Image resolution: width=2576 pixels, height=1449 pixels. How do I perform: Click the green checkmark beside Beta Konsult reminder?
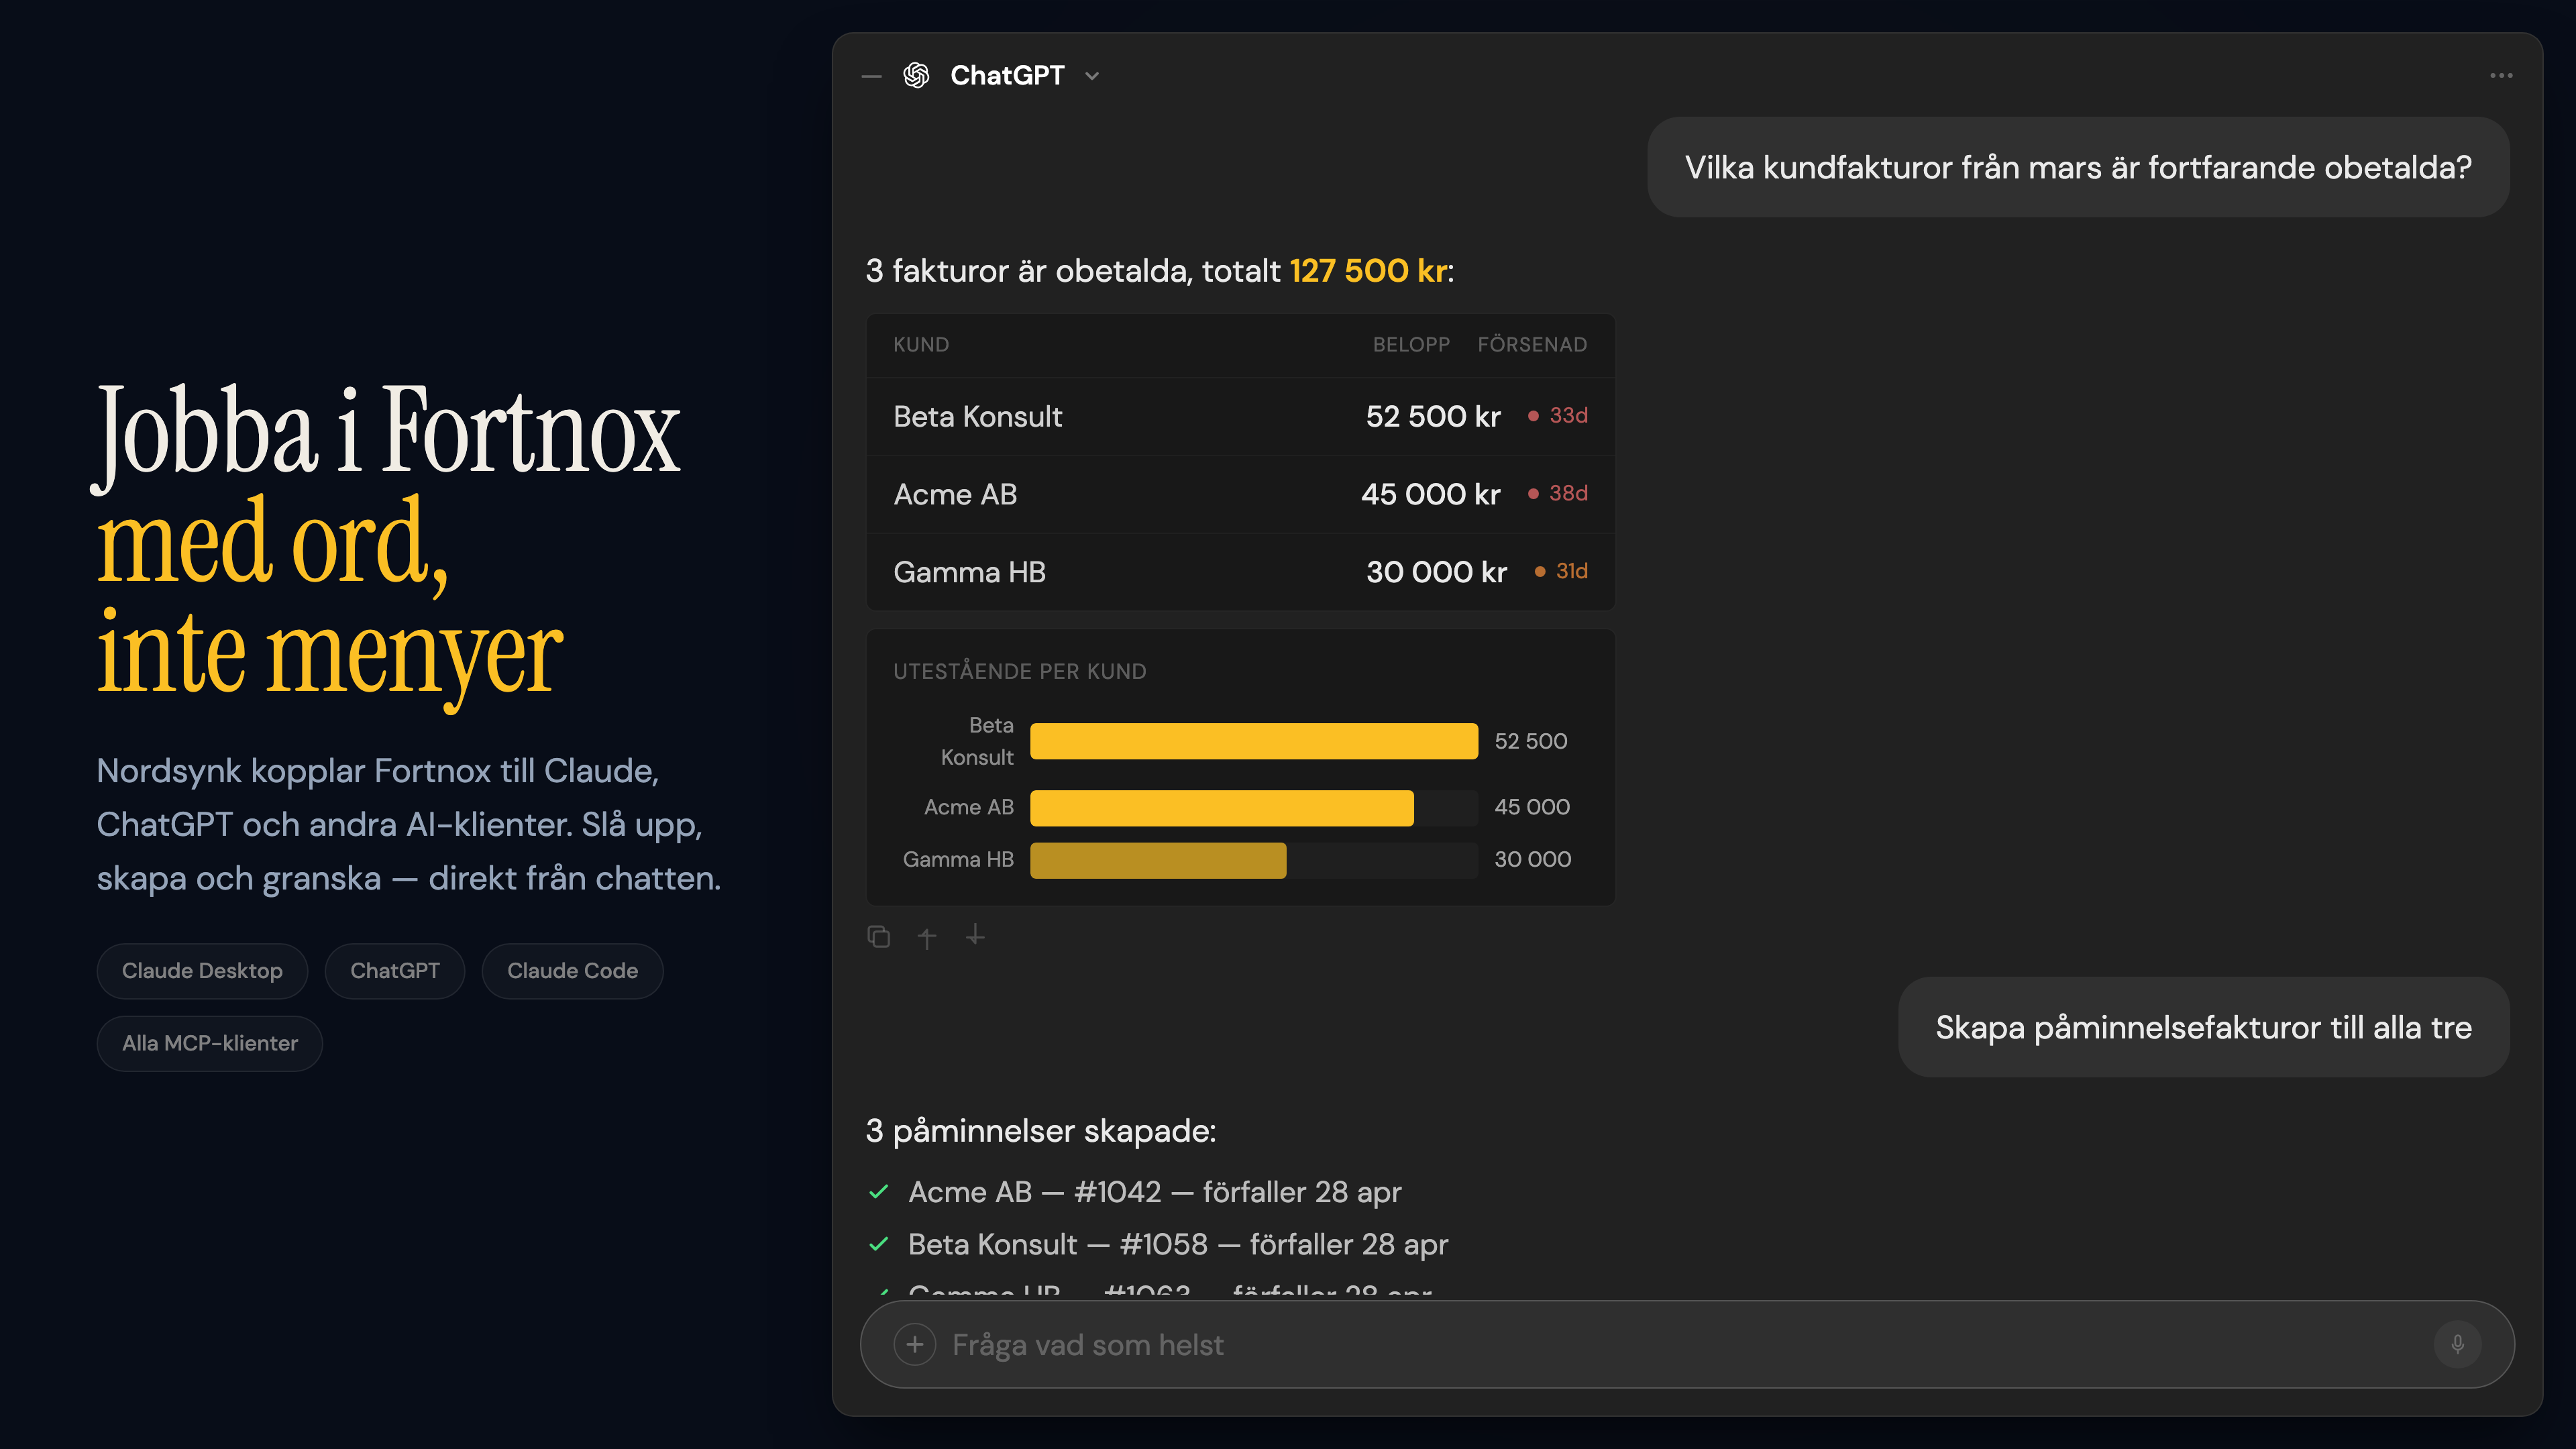pyautogui.click(x=878, y=1244)
